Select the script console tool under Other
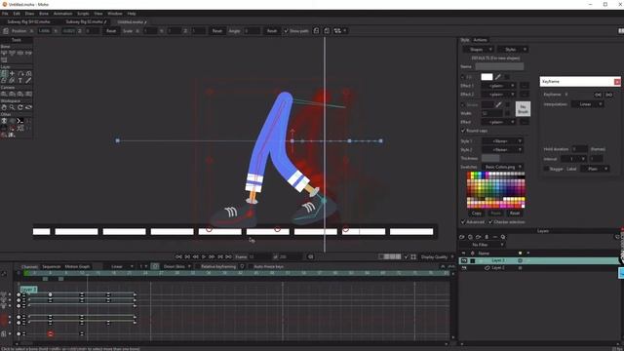624x351 pixels. coord(20,121)
